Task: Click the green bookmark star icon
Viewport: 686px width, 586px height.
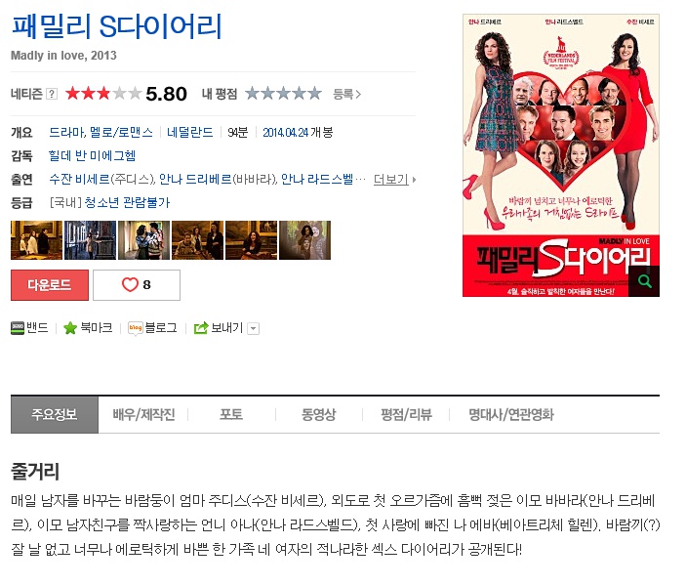Action: 70,328
